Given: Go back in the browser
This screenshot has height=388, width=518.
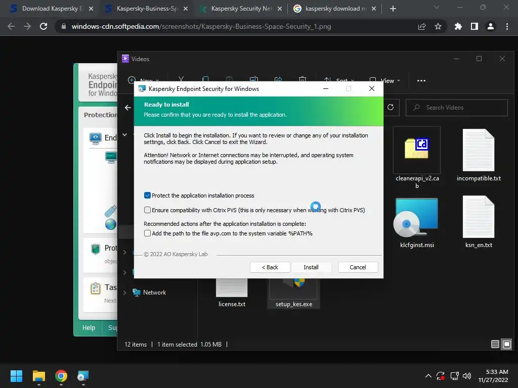Looking at the screenshot, I should click(x=11, y=26).
